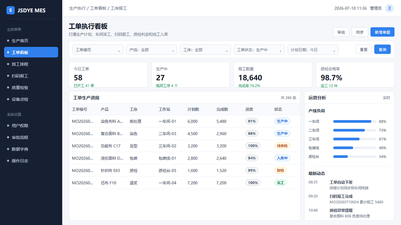Open 扫码报工 in sidebar
The width and height of the screenshot is (401, 225).
click(31, 76)
